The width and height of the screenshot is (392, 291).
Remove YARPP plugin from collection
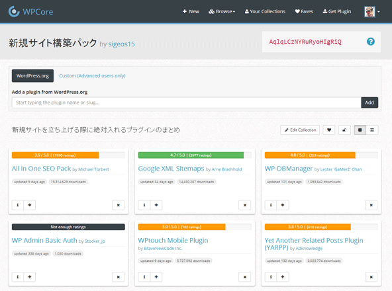371,276
